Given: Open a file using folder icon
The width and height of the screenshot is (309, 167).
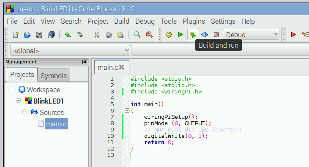Looking at the screenshot, I should pos(27,35).
